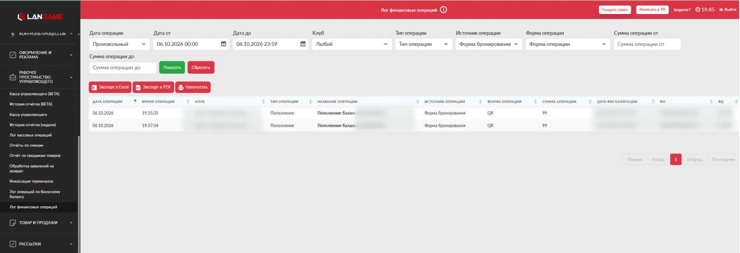The image size is (740, 253).
Task: Open Лог кассовых операций menu item
Action: click(x=31, y=135)
